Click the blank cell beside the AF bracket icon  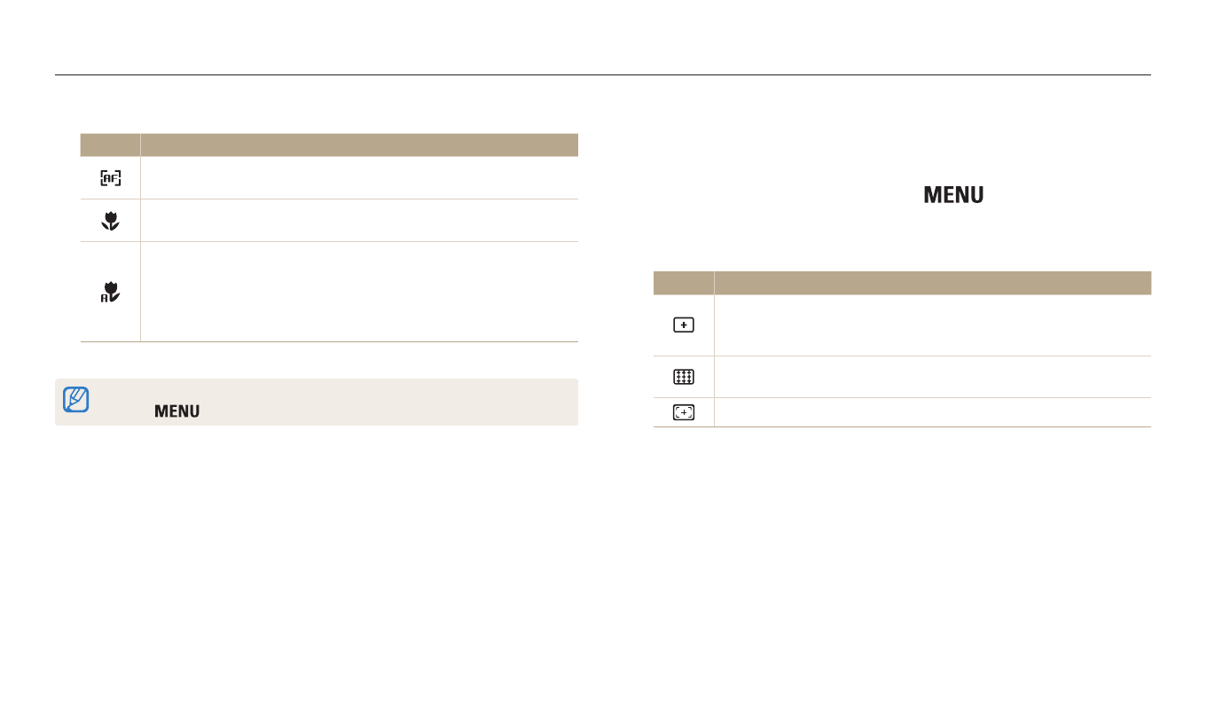click(x=358, y=178)
